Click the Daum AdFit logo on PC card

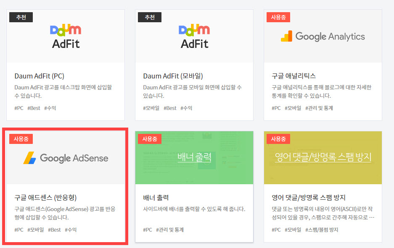[66, 37]
